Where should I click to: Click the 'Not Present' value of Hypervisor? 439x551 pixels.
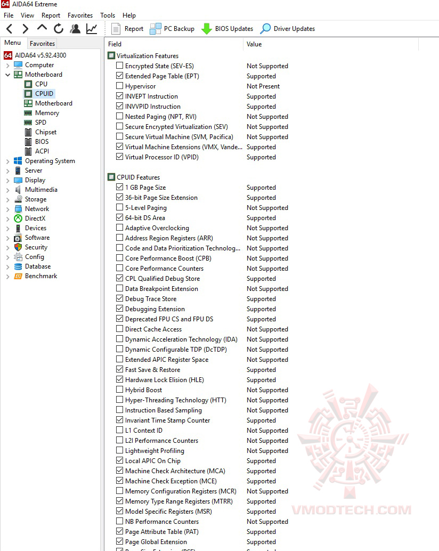click(x=263, y=86)
